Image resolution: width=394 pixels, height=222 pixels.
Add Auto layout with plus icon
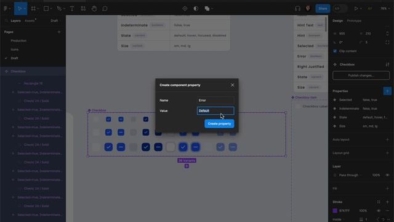point(387,140)
